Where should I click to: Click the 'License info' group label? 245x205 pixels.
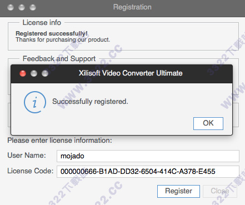(x=42, y=23)
